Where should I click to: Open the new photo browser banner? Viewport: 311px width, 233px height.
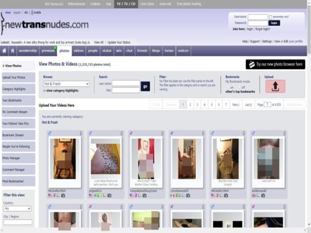275,64
